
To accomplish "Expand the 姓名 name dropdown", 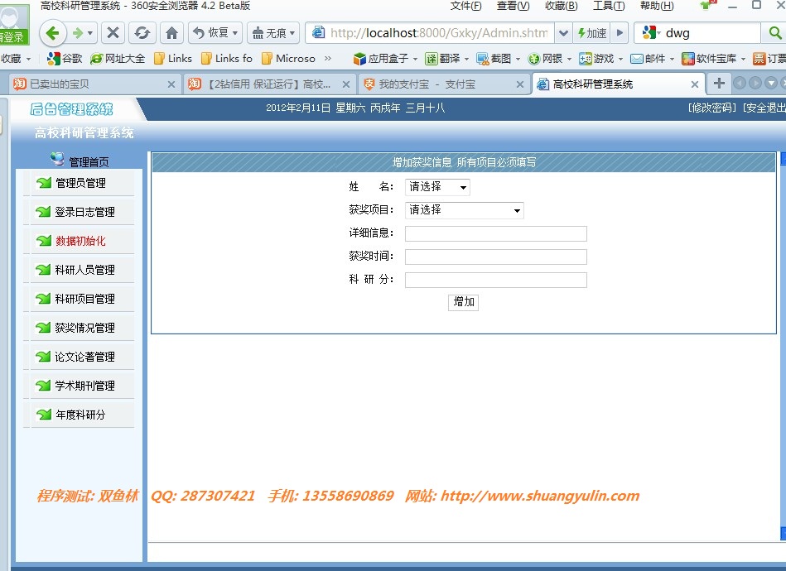I will point(437,187).
